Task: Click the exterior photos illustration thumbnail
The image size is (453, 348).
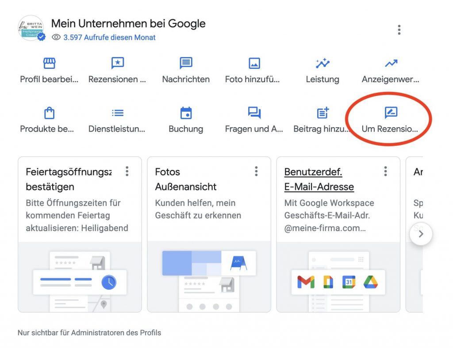Action: click(x=209, y=277)
